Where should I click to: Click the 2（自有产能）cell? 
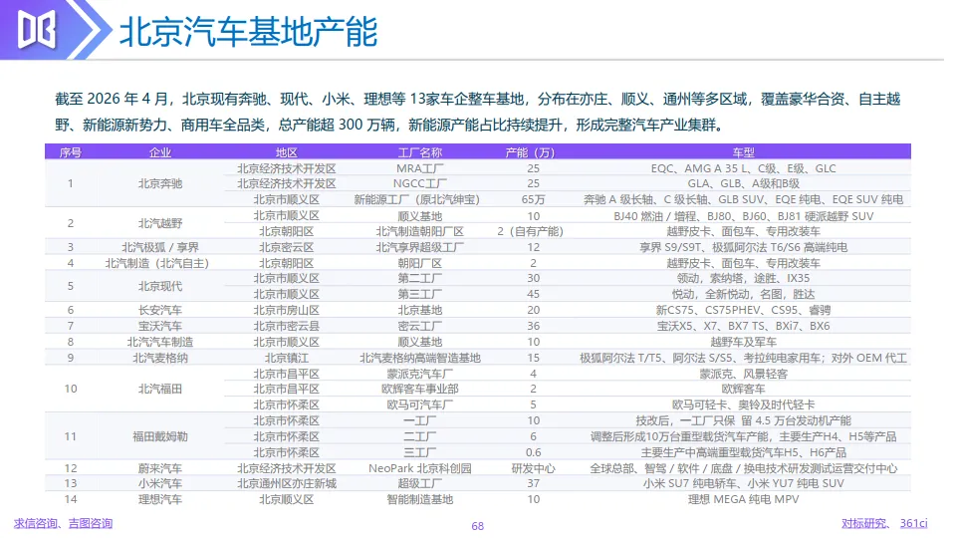[x=531, y=231]
